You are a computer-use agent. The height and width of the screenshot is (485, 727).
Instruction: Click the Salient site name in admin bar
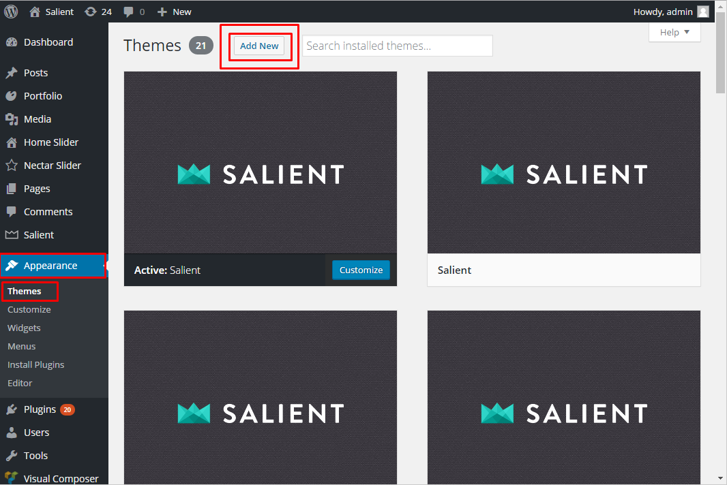click(59, 12)
